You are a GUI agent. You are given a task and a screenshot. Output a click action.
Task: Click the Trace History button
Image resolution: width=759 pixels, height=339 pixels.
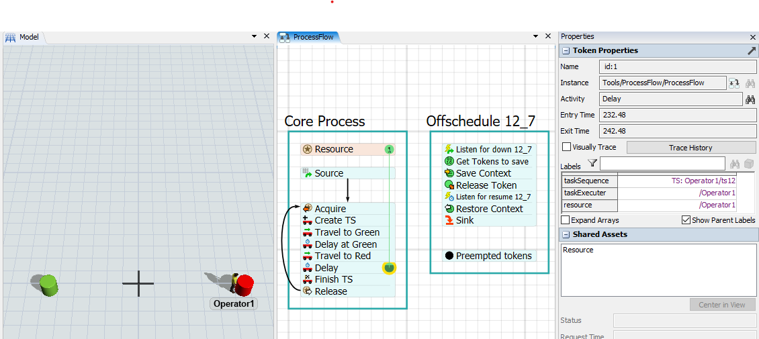click(690, 148)
